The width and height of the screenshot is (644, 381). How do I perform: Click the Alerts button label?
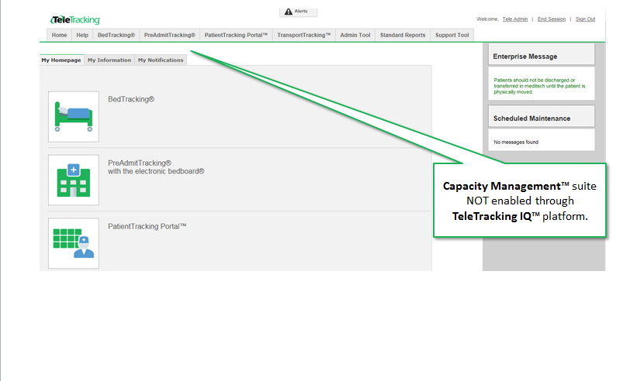pos(301,11)
